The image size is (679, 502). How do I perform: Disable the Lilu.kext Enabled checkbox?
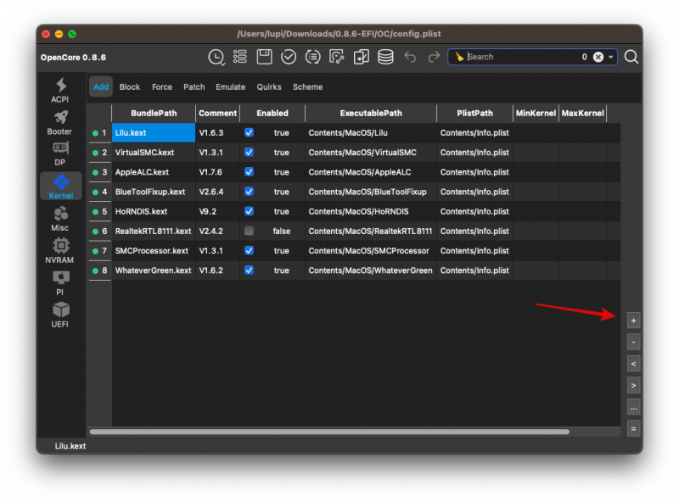[x=249, y=133]
